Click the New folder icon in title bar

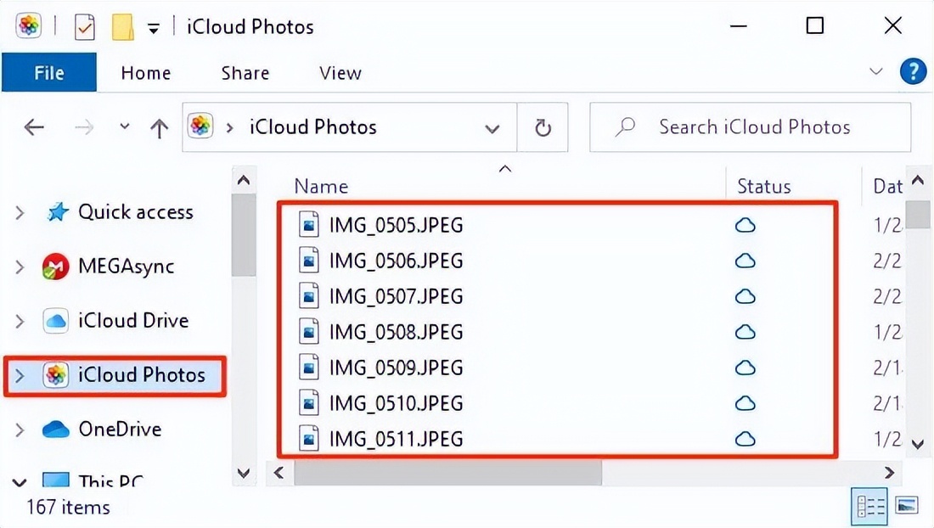tap(122, 27)
